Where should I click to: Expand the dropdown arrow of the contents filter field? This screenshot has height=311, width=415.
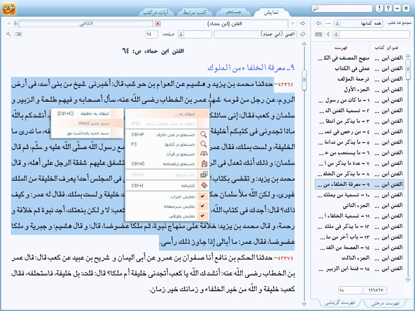coord(336,35)
